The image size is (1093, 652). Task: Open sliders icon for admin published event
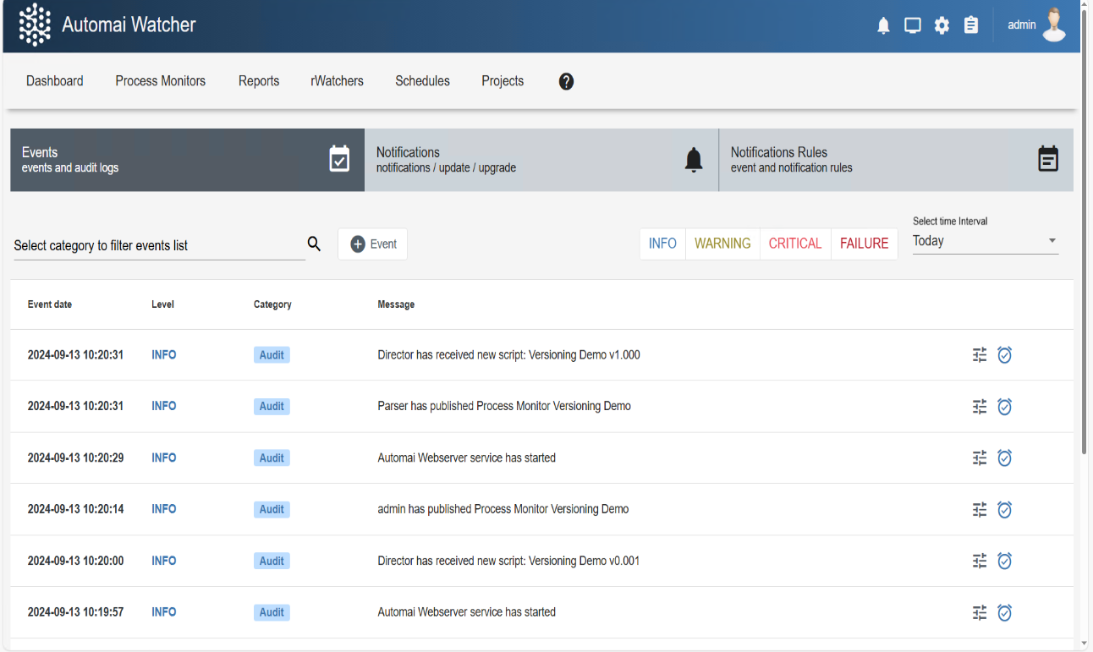980,510
